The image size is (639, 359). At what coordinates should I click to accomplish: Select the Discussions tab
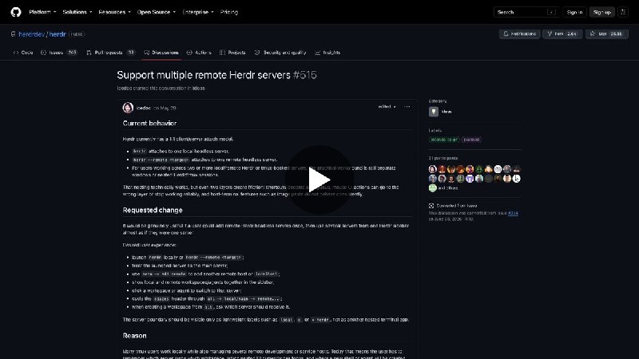coord(161,53)
